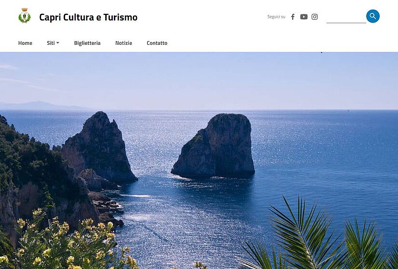398x269 pixels.
Task: Open the Instagram profile icon
Action: [315, 17]
